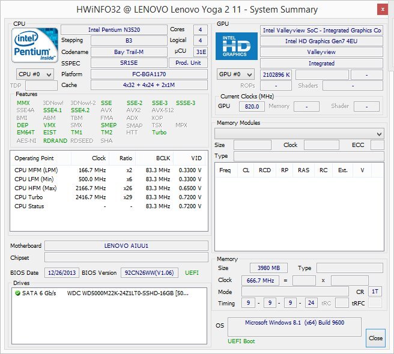The height and width of the screenshot is (354, 394).
Task: Click the Operating Point column header
Action: tap(40, 158)
